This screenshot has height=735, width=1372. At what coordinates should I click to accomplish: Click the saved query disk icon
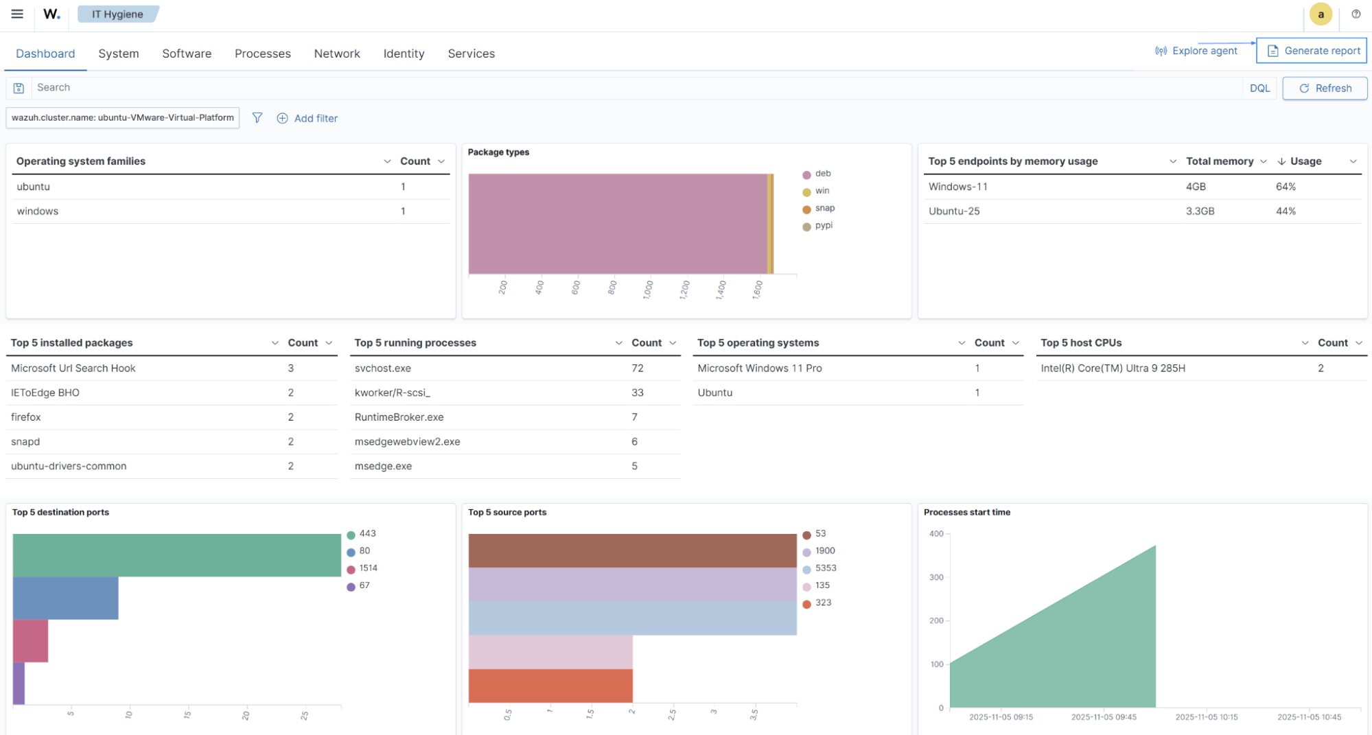point(19,88)
